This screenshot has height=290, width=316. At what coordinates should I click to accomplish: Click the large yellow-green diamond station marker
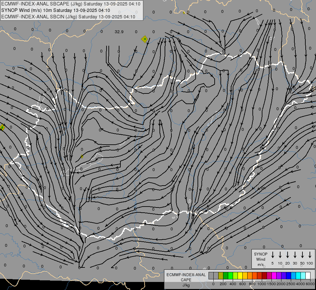145,39
